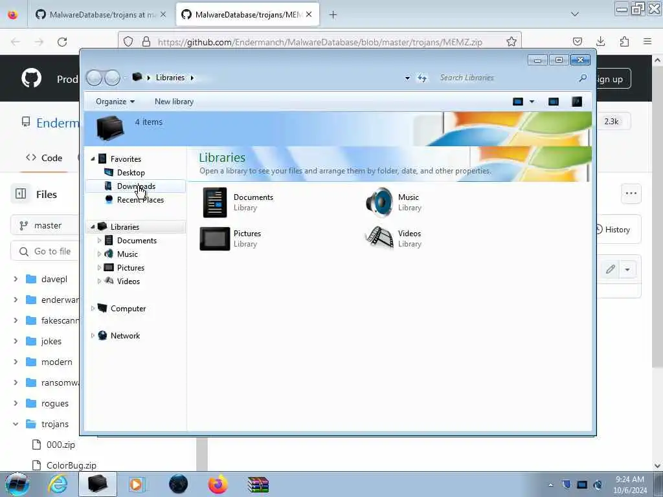Open Firefox list all tabs dropdown
Image resolution: width=663 pixels, height=497 pixels.
tap(575, 14)
